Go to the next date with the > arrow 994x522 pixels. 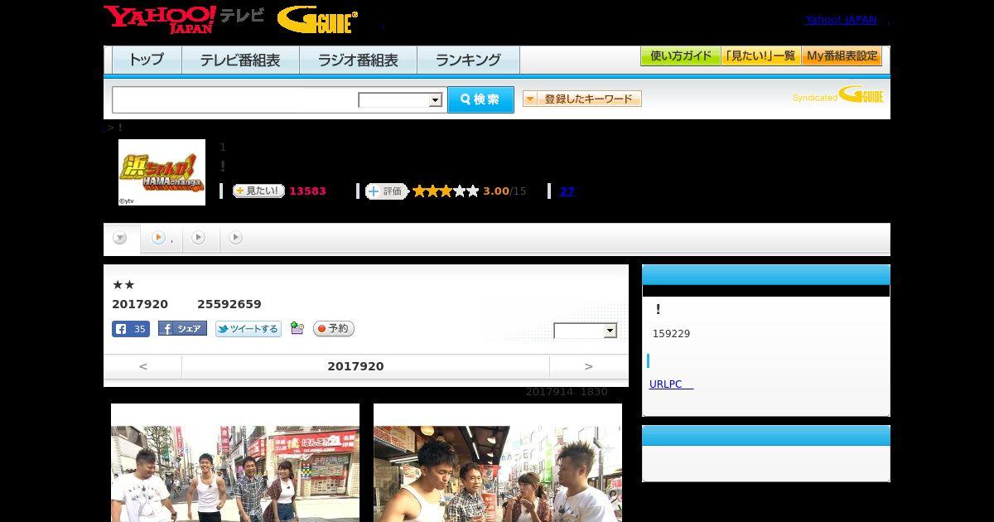589,366
